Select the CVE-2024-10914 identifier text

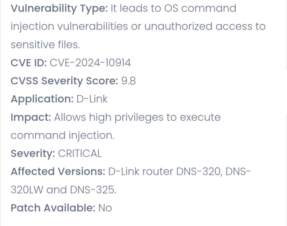[90, 63]
